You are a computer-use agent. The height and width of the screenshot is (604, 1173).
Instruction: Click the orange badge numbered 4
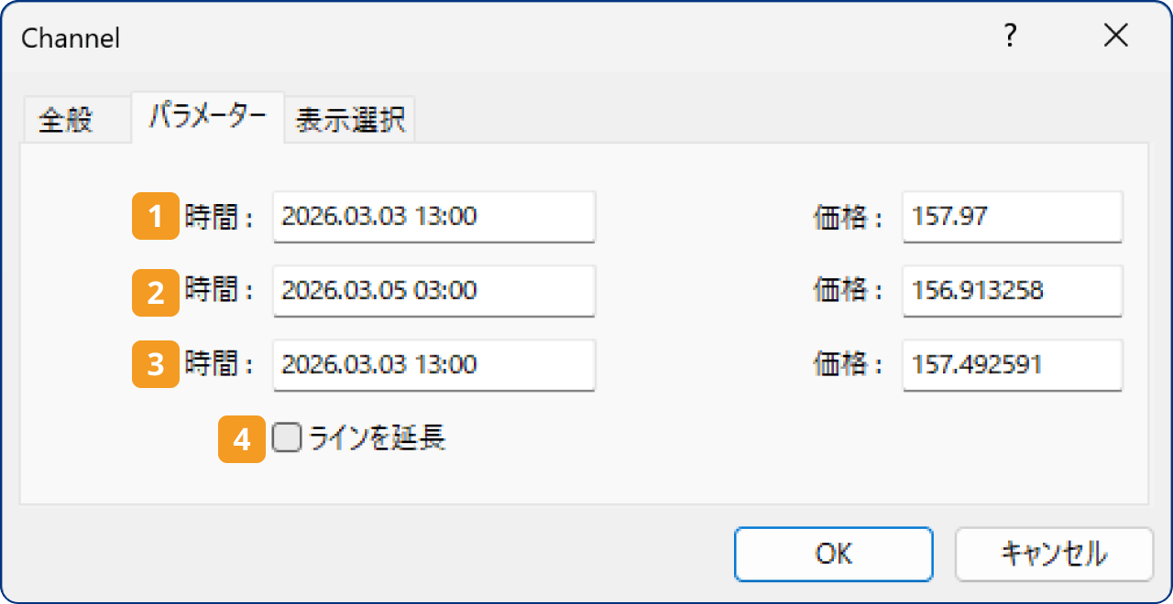240,438
